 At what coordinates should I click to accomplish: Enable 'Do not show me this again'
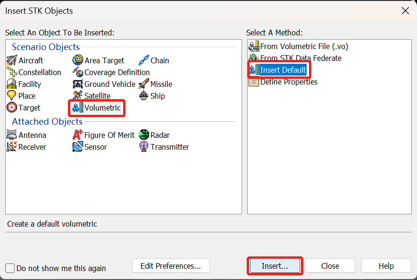[x=10, y=268]
